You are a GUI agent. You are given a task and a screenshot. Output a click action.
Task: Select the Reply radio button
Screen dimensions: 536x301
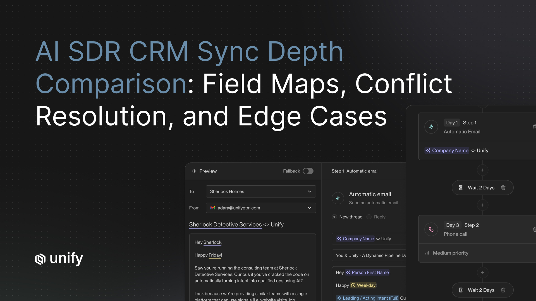coord(369,217)
